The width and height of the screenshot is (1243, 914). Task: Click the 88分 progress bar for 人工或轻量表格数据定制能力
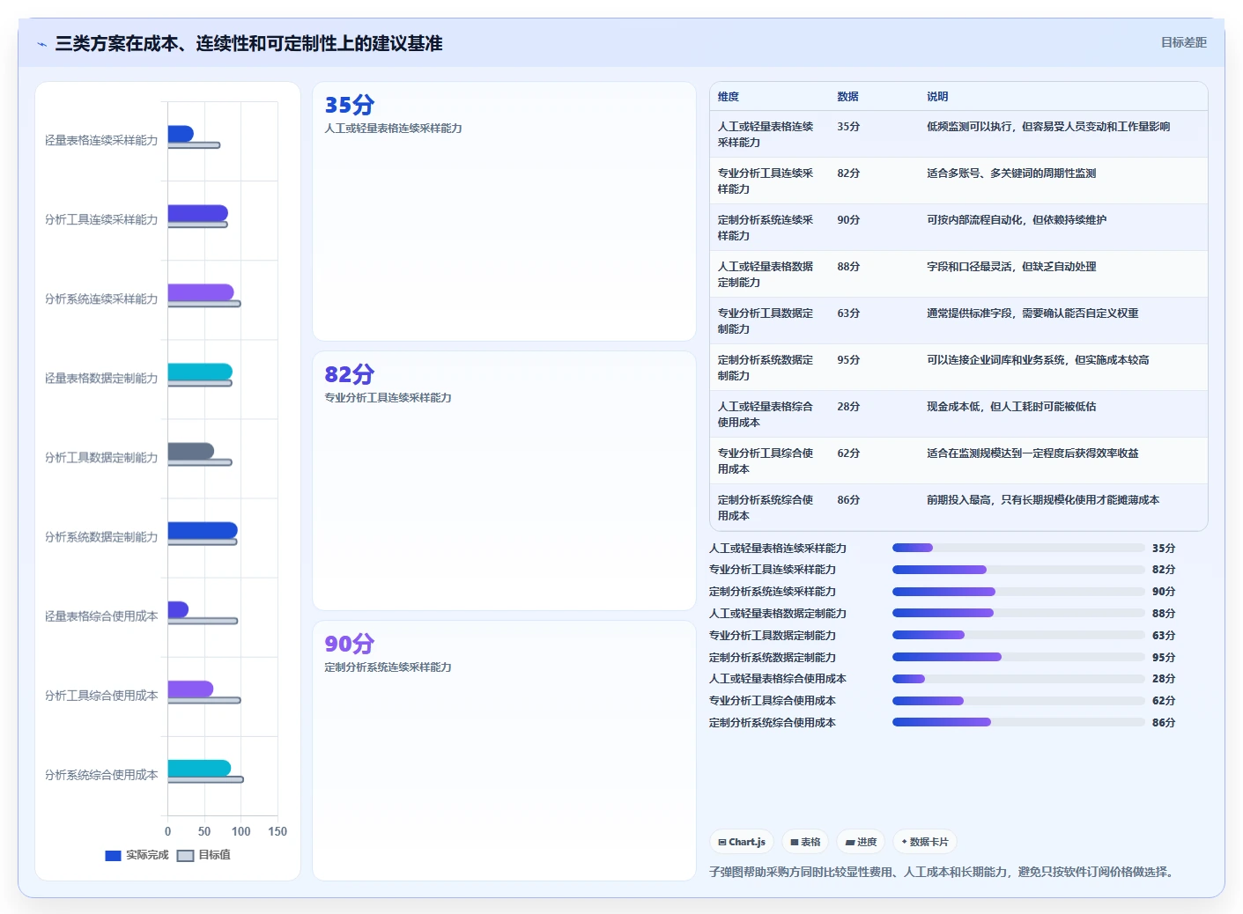[x=1018, y=613]
